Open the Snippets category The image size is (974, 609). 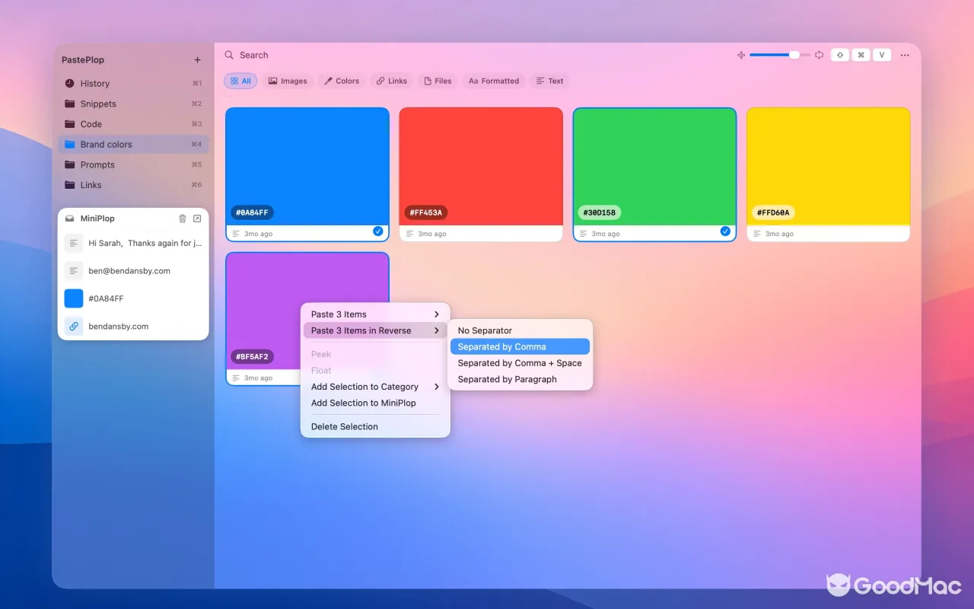coord(133,104)
